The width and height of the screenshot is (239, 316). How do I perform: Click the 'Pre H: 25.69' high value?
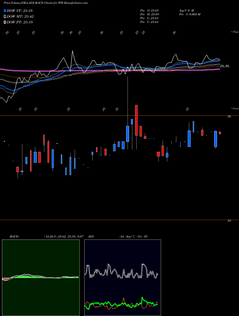(x=150, y=14)
